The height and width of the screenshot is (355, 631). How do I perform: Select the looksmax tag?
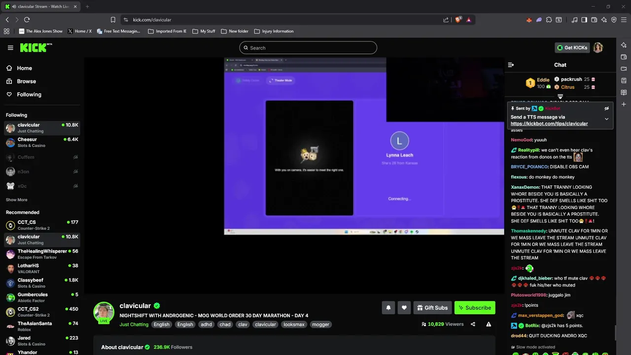pyautogui.click(x=294, y=324)
